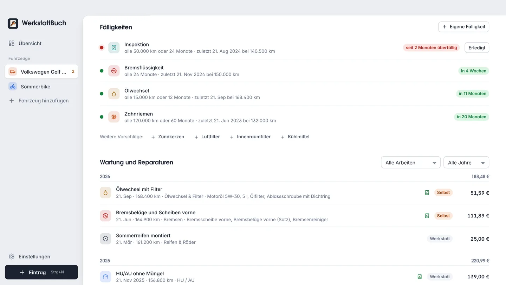Click the Ölwechsel mit Filter drop icon
Viewport: 506px width, 285px height.
(x=105, y=192)
